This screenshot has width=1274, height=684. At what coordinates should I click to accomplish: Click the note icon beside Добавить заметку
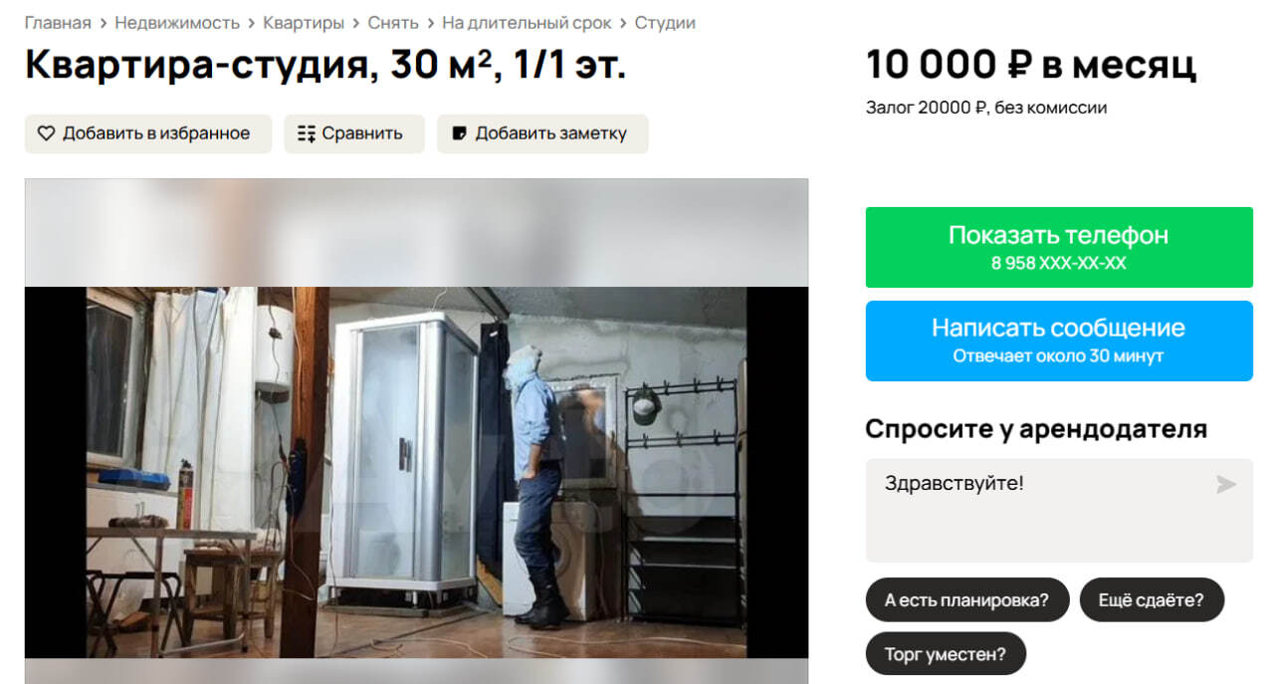(459, 133)
